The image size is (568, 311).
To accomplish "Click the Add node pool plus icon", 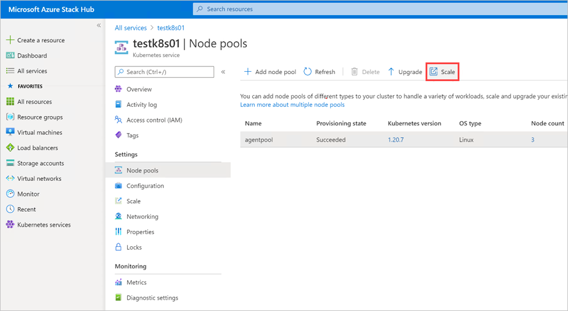I will pyautogui.click(x=248, y=72).
